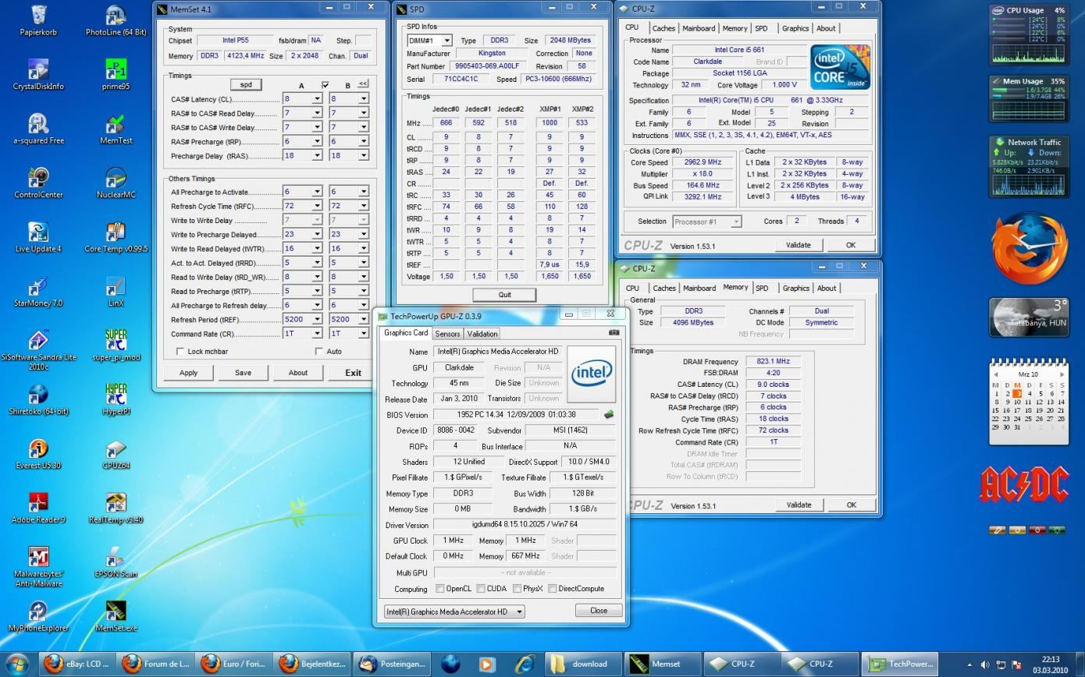Check CUDA box in GPU-Z
The height and width of the screenshot is (677, 1085).
click(481, 589)
